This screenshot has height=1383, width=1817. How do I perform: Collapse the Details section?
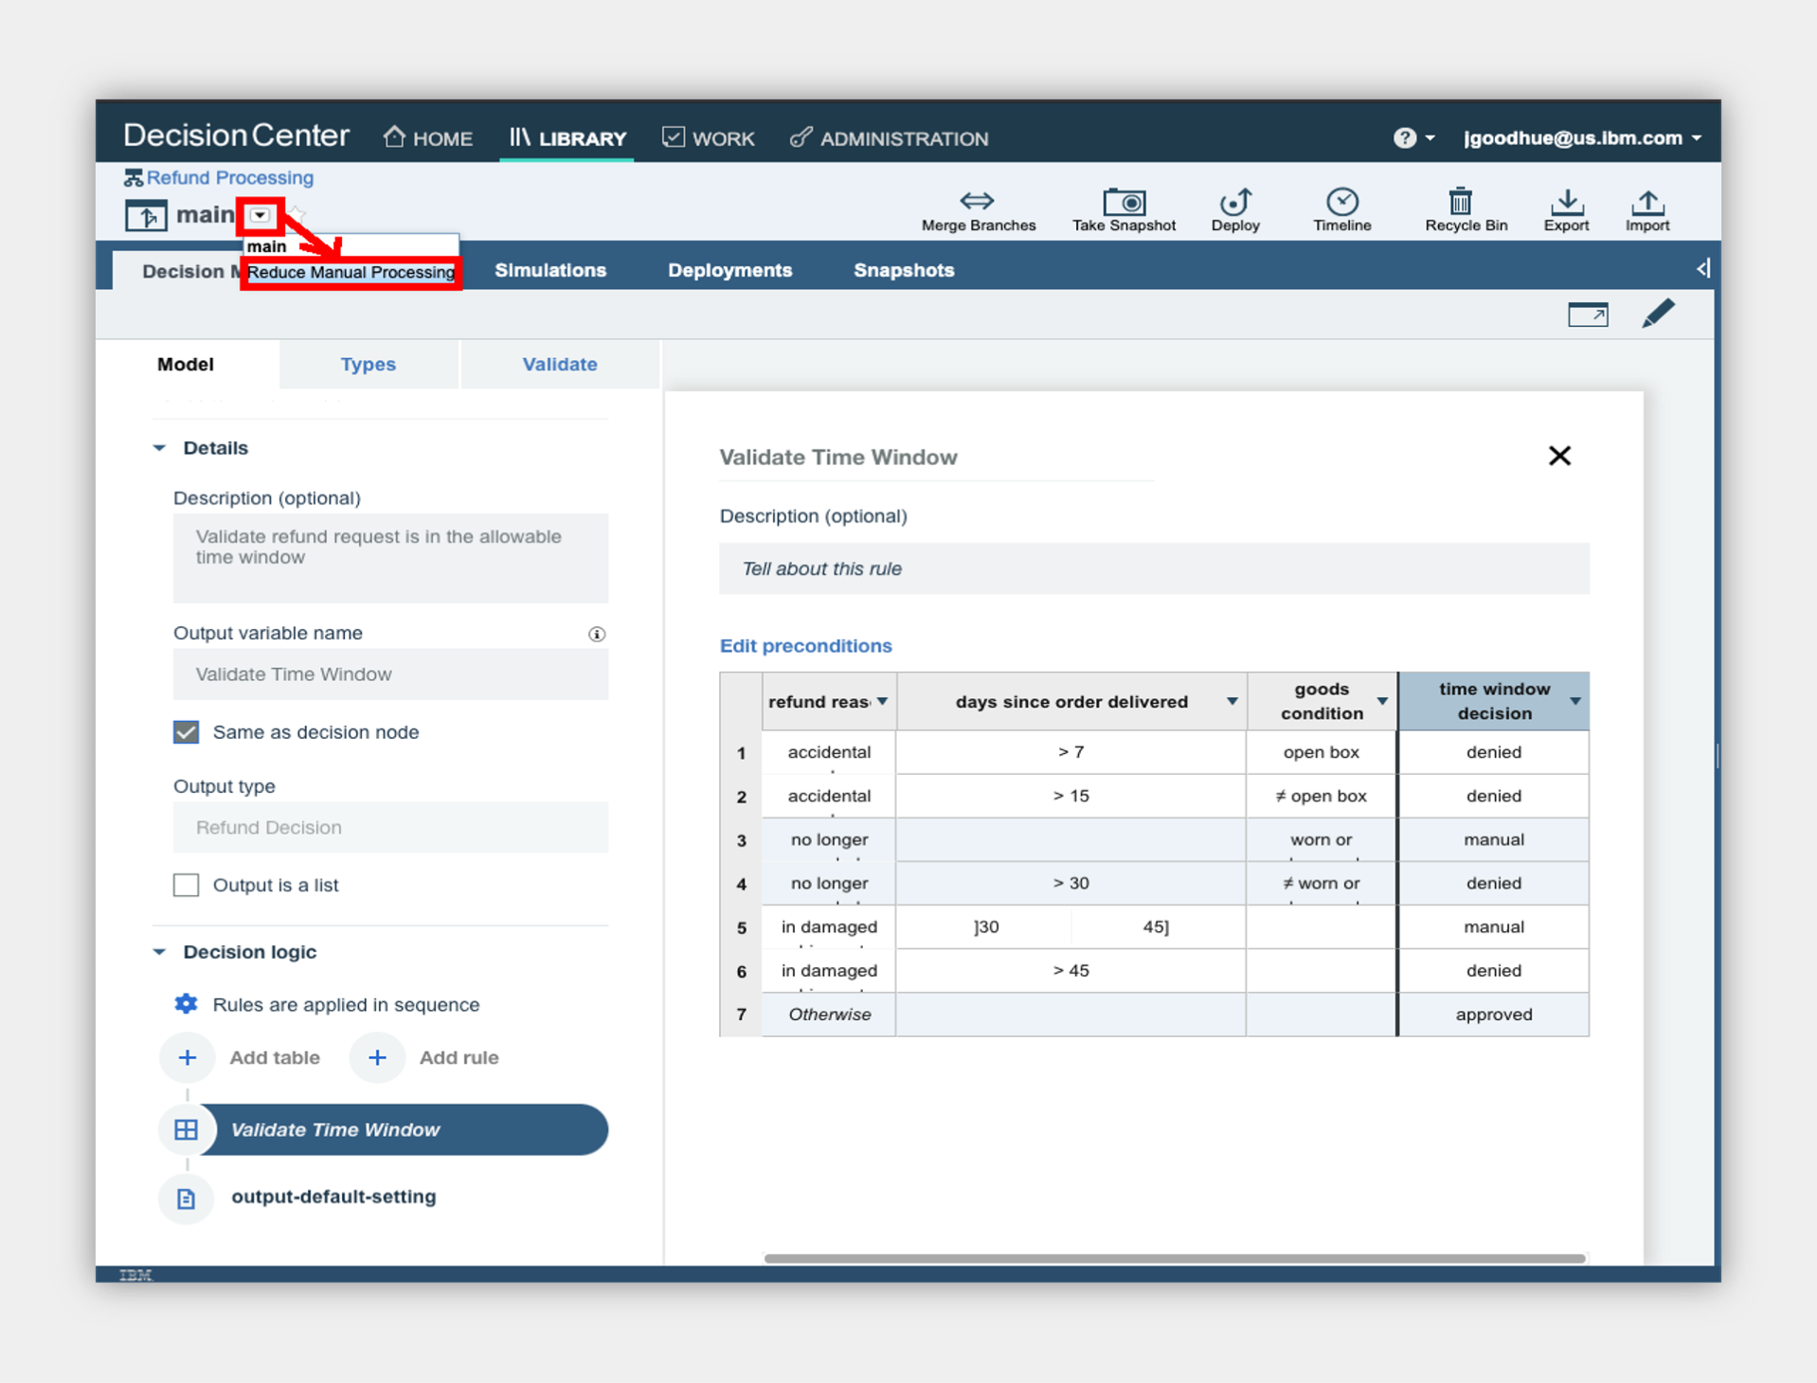pyautogui.click(x=159, y=448)
